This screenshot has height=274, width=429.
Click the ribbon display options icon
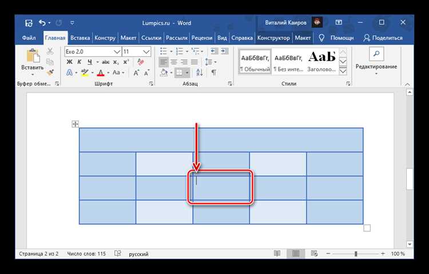tap(339, 23)
